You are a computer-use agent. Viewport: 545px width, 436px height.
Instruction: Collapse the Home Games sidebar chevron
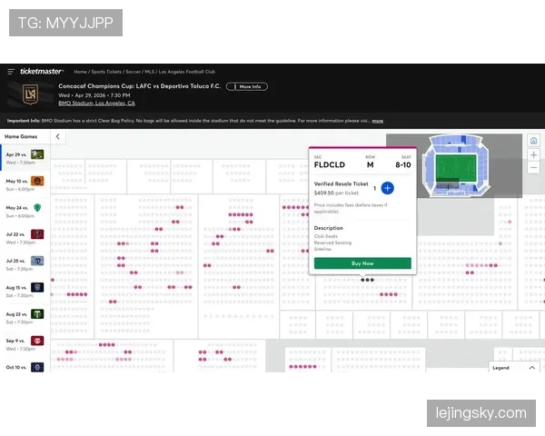click(x=58, y=136)
